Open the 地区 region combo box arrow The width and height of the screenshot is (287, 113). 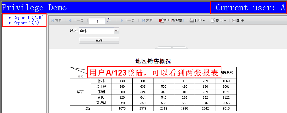(116, 31)
